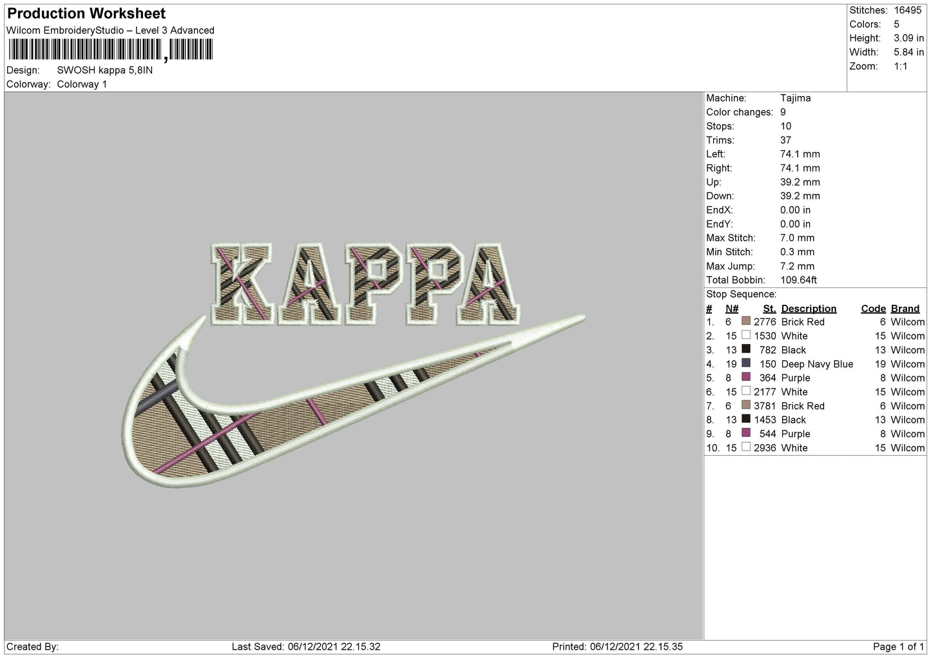This screenshot has height=658, width=931.
Task: Click the Max Stitch value 7.0 mm
Action: coord(797,238)
